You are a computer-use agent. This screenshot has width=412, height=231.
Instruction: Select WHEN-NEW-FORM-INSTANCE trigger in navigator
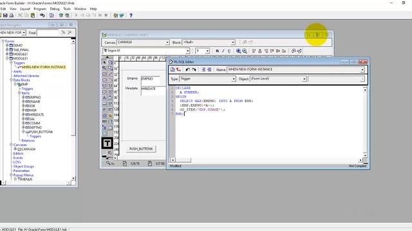(x=43, y=67)
